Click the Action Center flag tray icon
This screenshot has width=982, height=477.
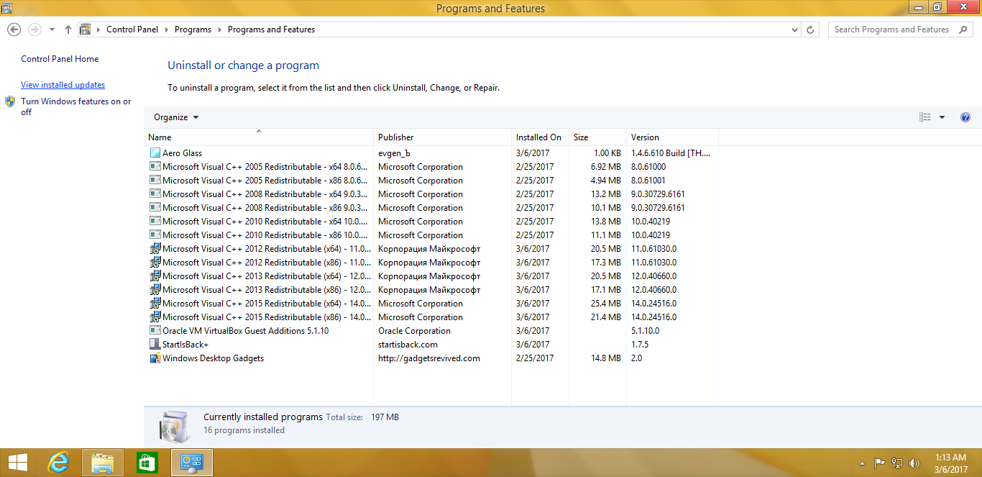pos(879,463)
